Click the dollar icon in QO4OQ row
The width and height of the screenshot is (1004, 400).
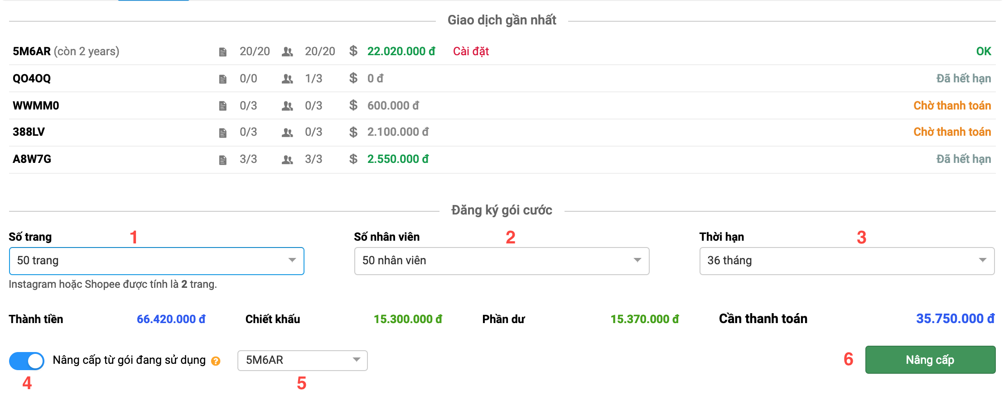(353, 78)
